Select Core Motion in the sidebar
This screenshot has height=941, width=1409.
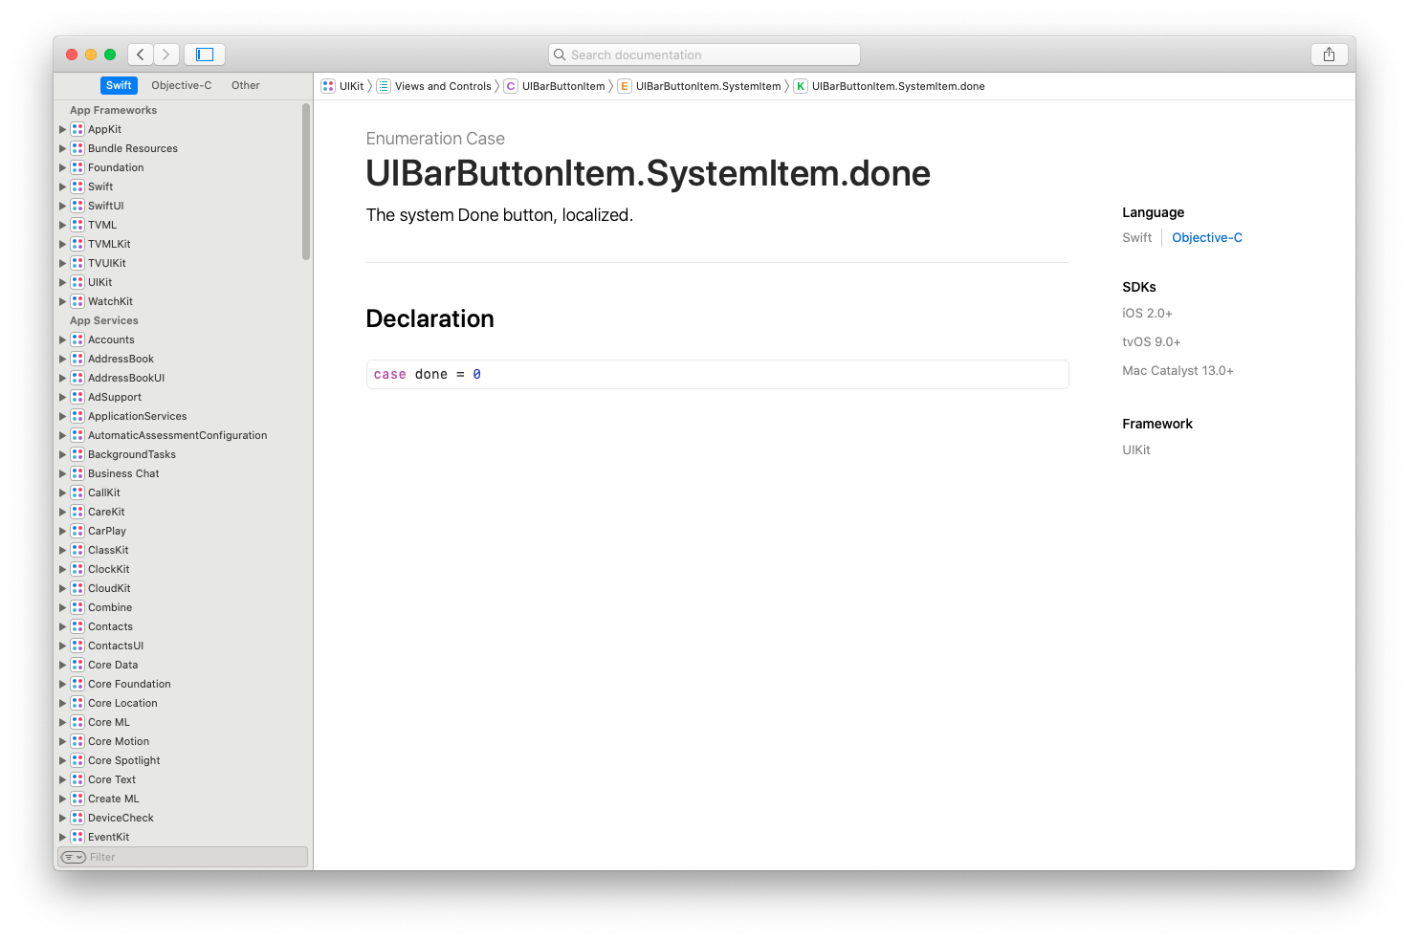119,741
